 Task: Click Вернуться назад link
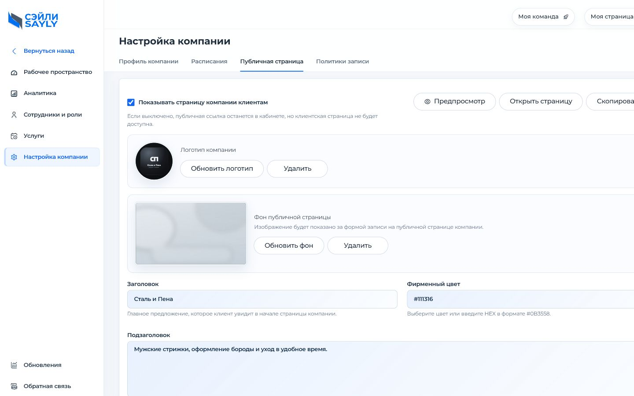coord(49,51)
